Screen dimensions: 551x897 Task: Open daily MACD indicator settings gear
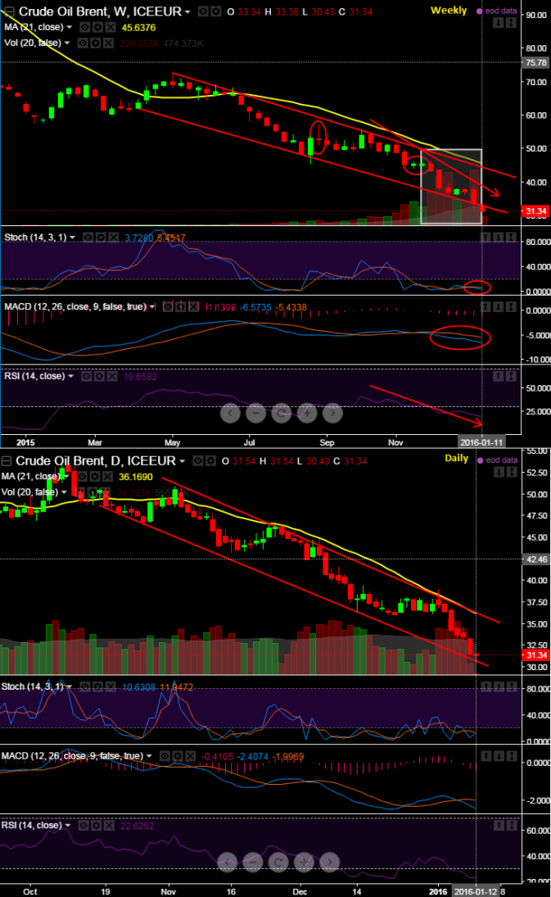tap(178, 756)
